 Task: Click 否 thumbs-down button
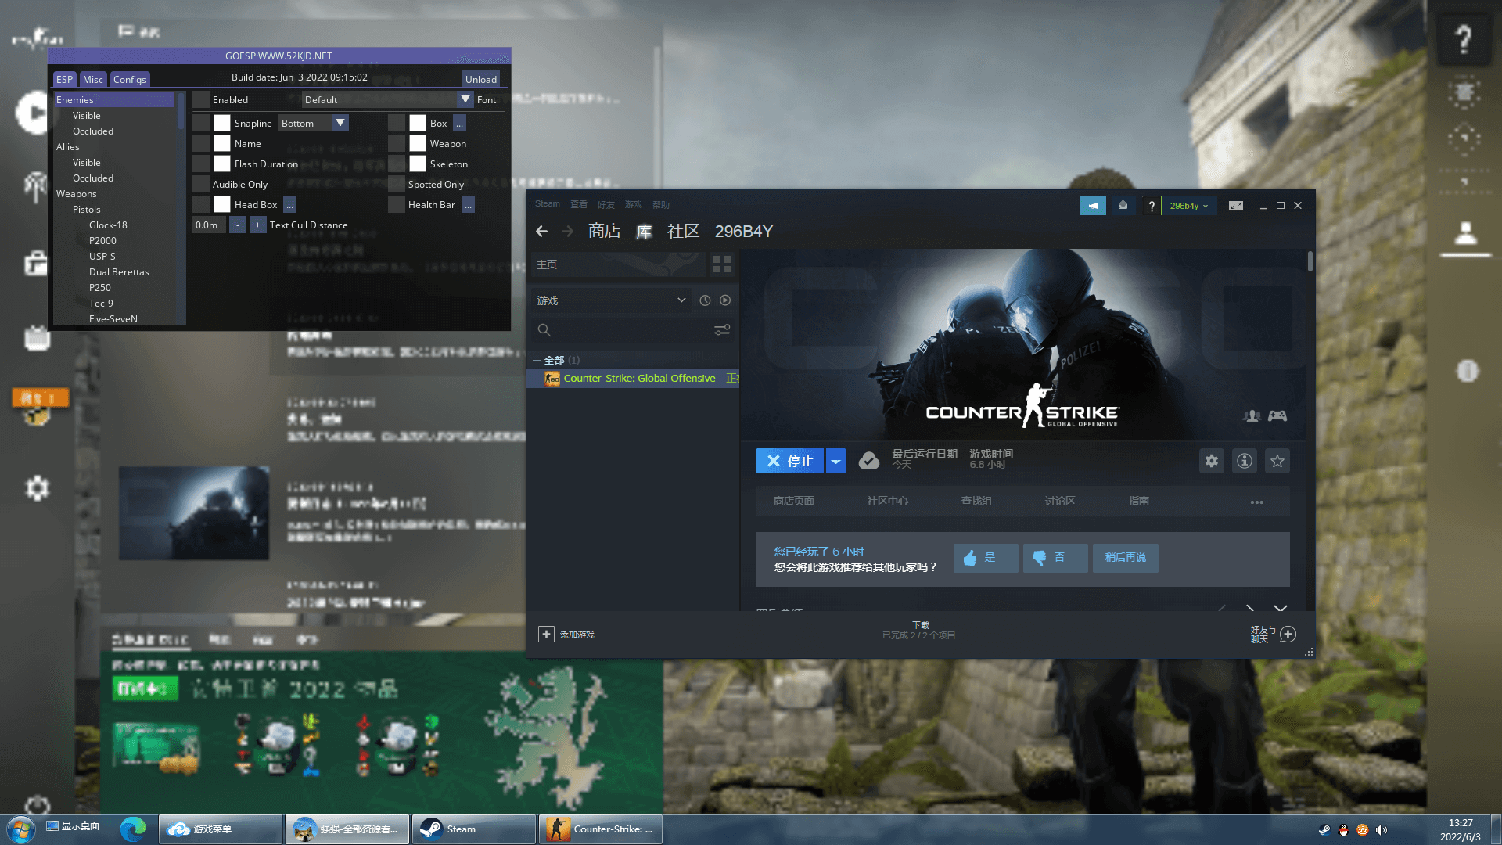coord(1055,558)
